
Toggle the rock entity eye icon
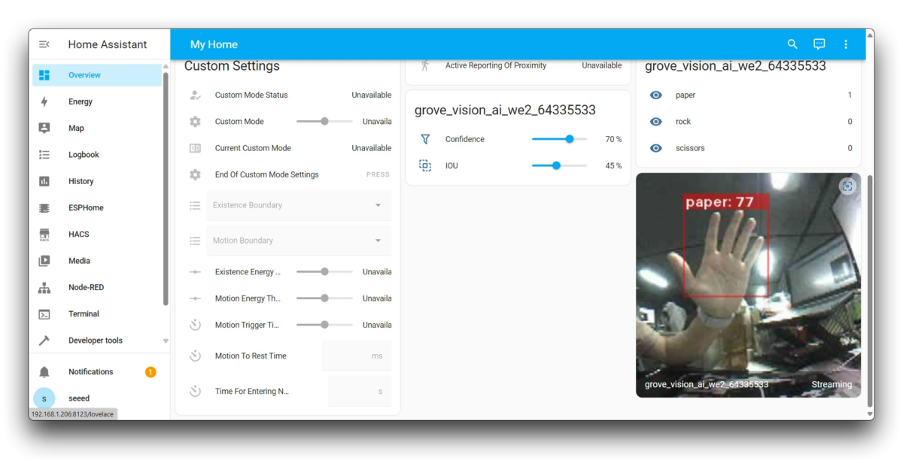(x=655, y=121)
